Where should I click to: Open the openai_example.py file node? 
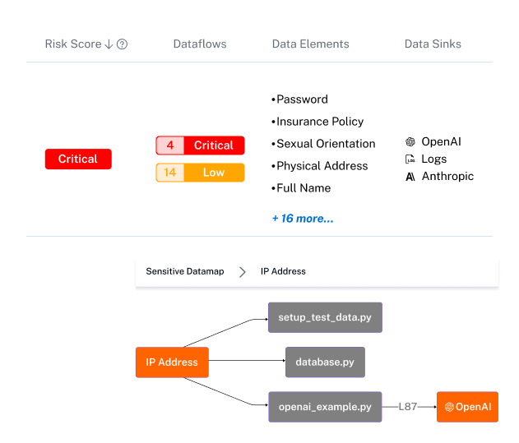click(325, 407)
